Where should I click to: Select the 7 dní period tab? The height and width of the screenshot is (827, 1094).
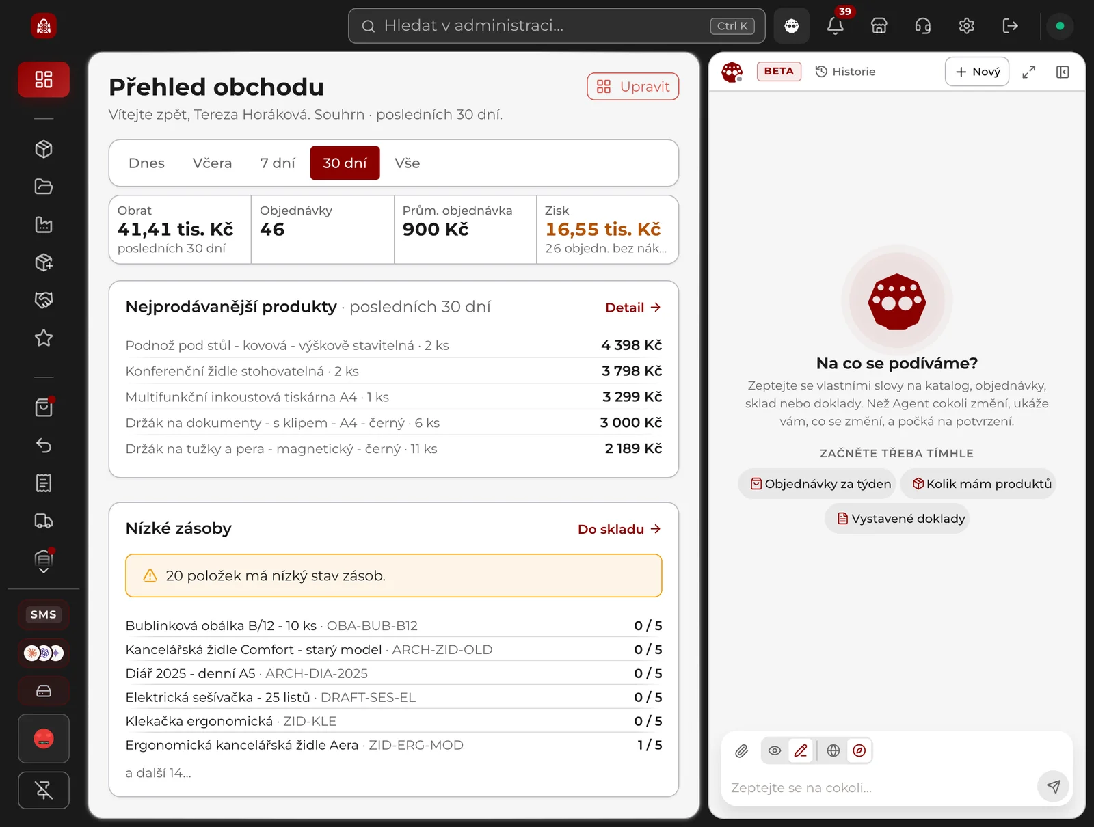(278, 163)
